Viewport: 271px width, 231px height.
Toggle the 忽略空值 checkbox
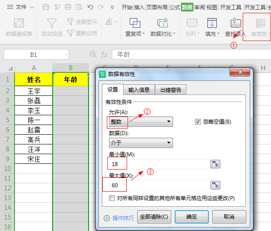point(198,122)
